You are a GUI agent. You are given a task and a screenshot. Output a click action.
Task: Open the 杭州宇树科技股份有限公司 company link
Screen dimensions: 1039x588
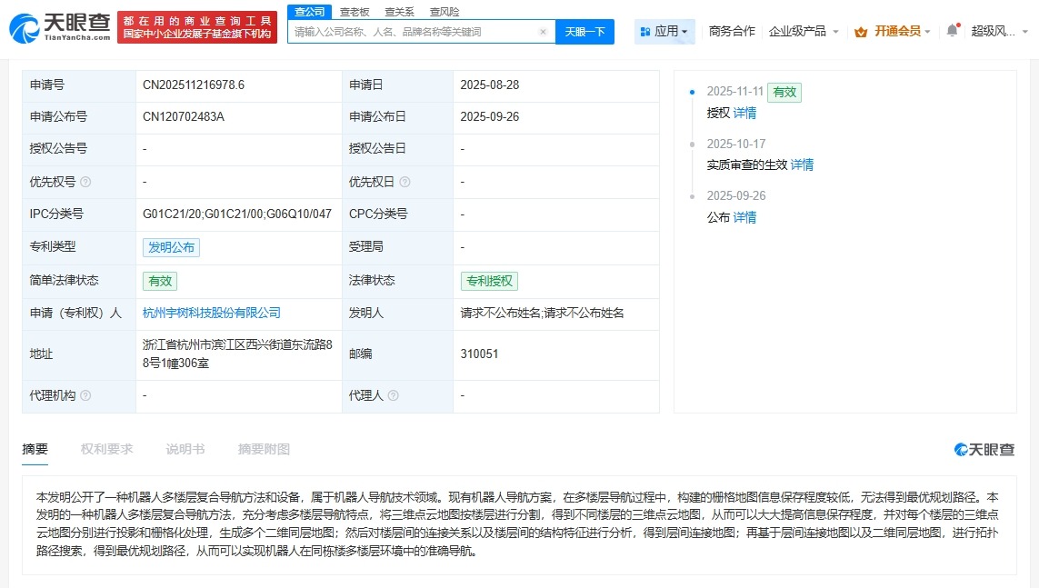210,314
